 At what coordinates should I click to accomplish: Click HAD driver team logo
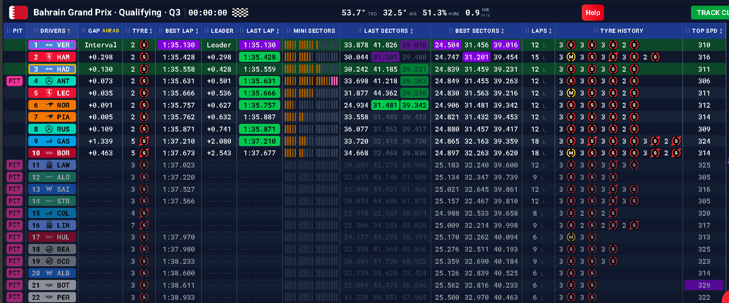[x=49, y=69]
